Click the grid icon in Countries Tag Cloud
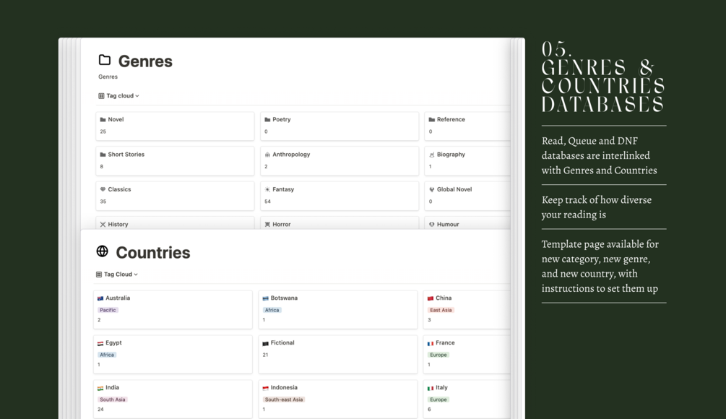The width and height of the screenshot is (726, 419). pos(99,275)
